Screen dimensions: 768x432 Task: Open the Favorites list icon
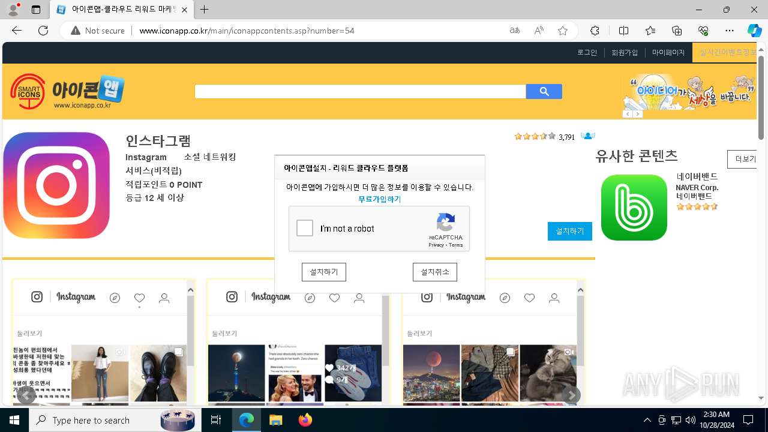[x=650, y=31]
